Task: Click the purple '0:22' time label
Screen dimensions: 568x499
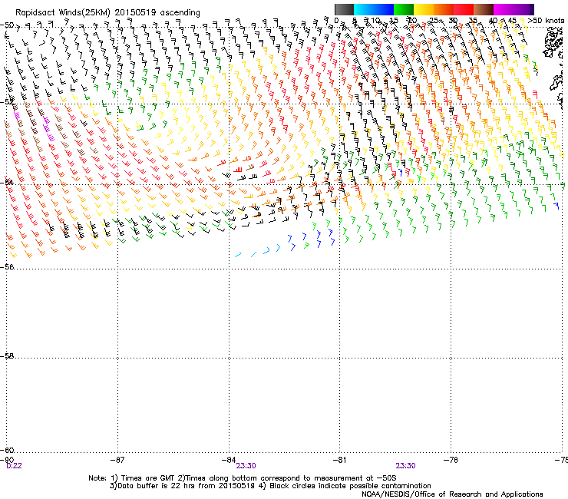Action: 14,466
